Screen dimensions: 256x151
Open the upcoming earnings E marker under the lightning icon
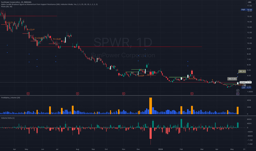(238, 94)
